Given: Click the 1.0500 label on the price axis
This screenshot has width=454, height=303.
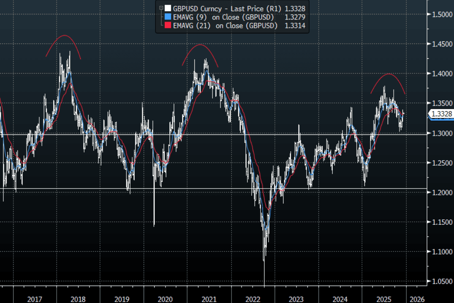Looking at the screenshot, I should click(x=441, y=281).
